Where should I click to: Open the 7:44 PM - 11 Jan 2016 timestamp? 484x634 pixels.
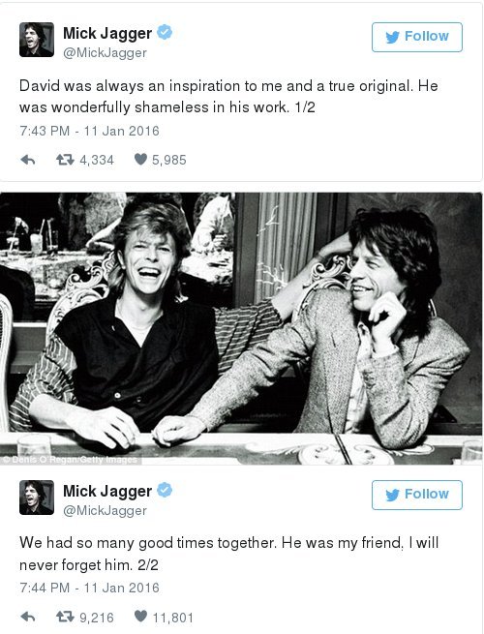click(x=89, y=588)
